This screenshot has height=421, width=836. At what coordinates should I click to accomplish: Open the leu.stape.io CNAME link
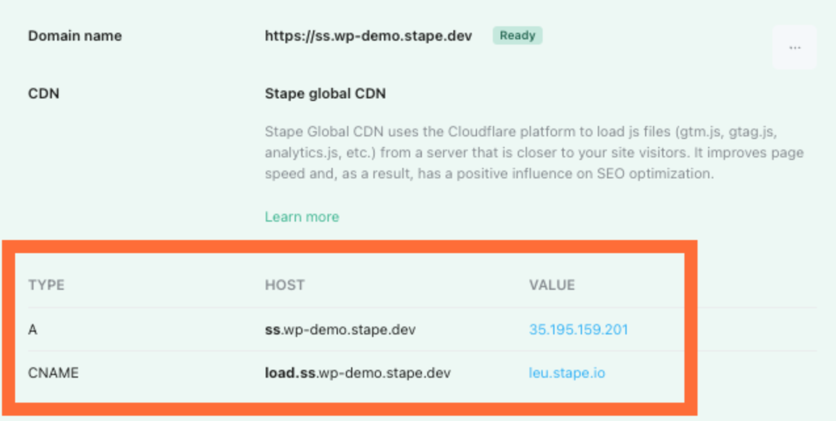pos(568,372)
